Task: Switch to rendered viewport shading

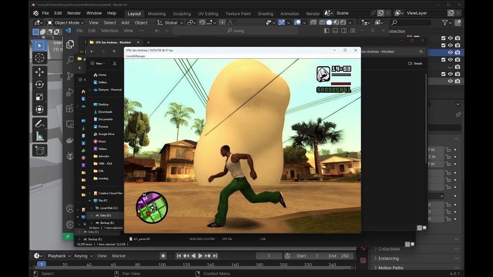Action: point(344,23)
